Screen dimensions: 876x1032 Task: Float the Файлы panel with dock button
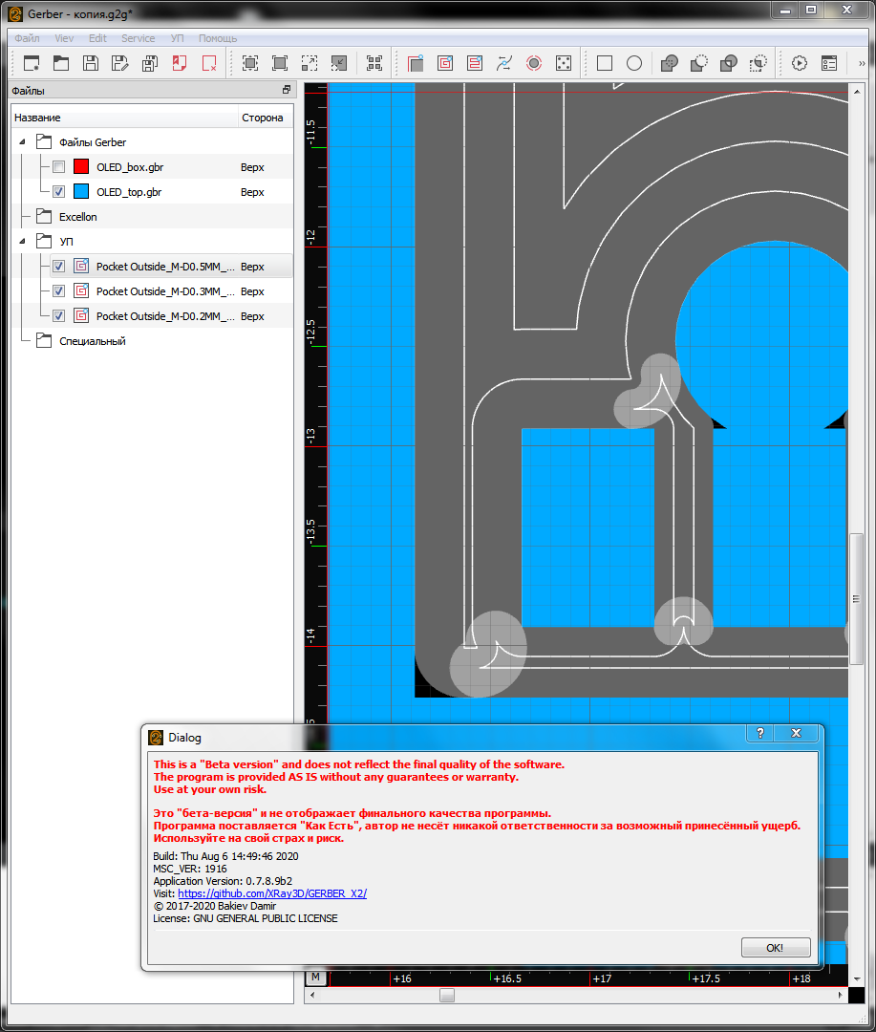point(287,90)
